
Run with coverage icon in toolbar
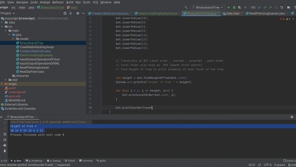(240, 7)
